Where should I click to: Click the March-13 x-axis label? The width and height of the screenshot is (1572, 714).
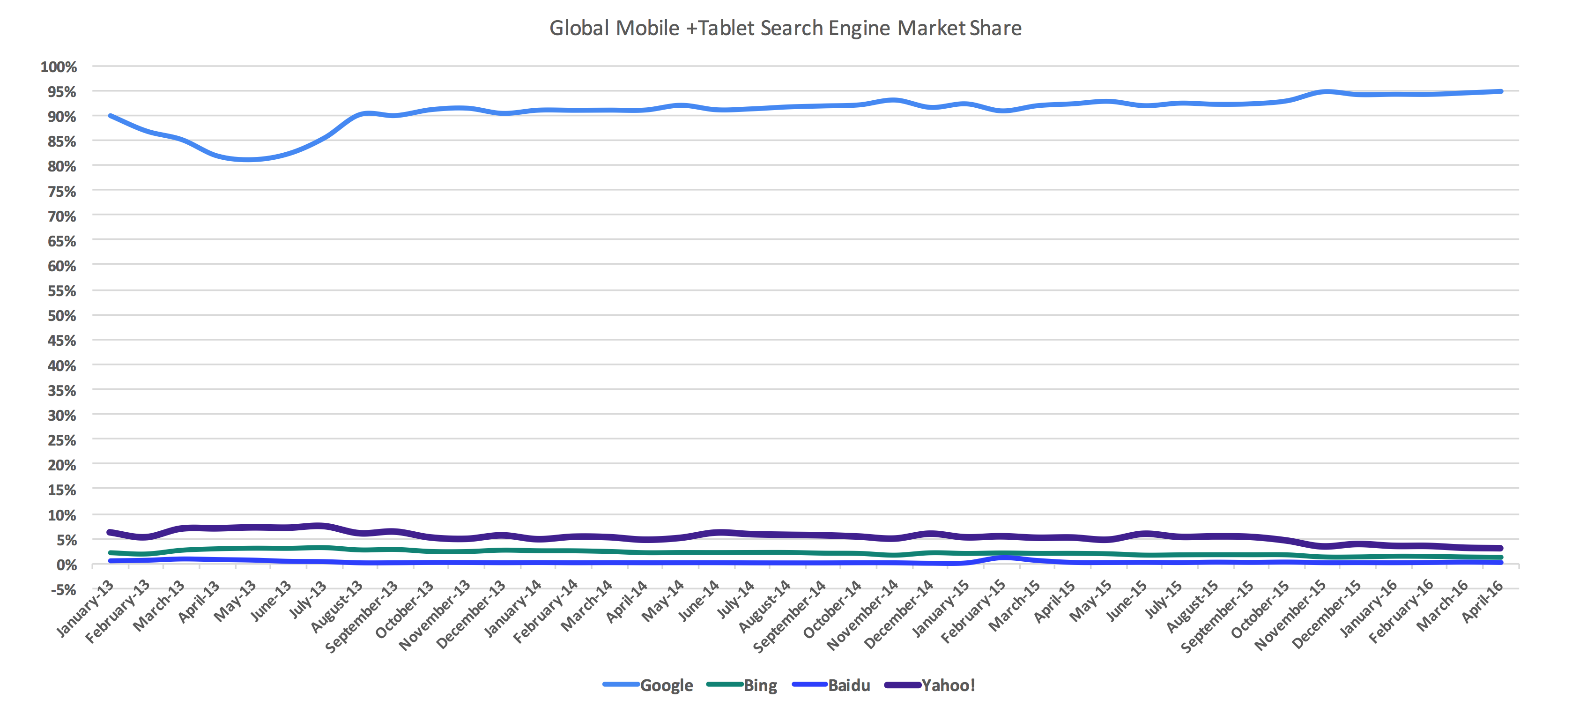[x=159, y=605]
